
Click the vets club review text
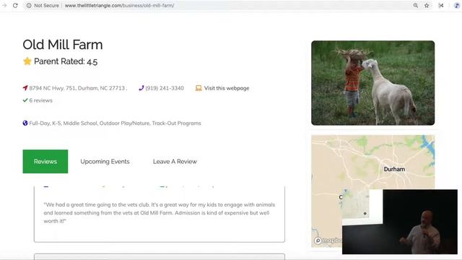[159, 212]
